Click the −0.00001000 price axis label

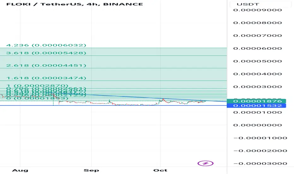(x=261, y=138)
